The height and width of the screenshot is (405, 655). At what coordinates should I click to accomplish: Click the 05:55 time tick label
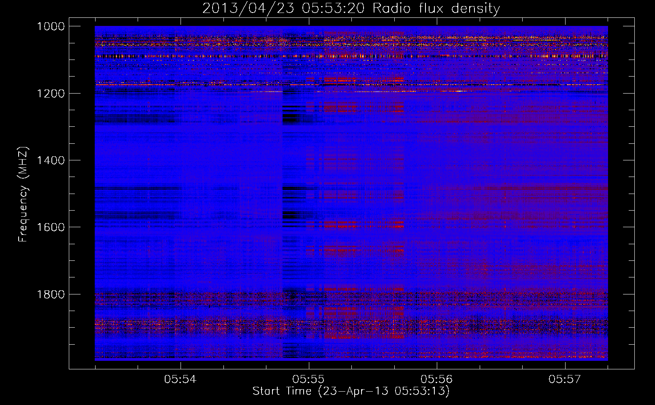[308, 379]
